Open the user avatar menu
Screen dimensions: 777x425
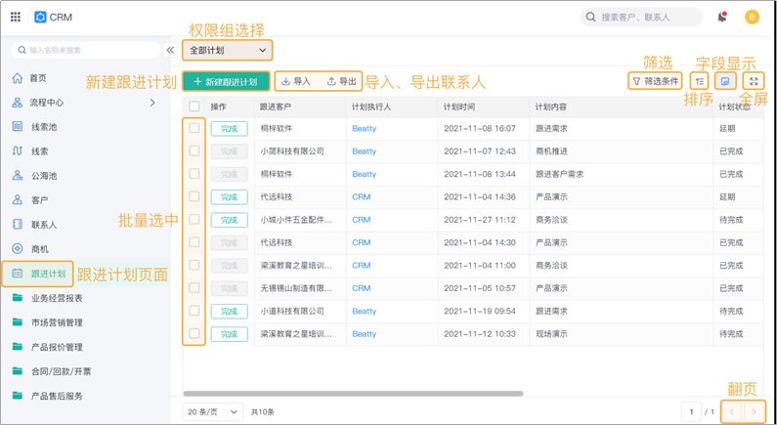[x=752, y=18]
